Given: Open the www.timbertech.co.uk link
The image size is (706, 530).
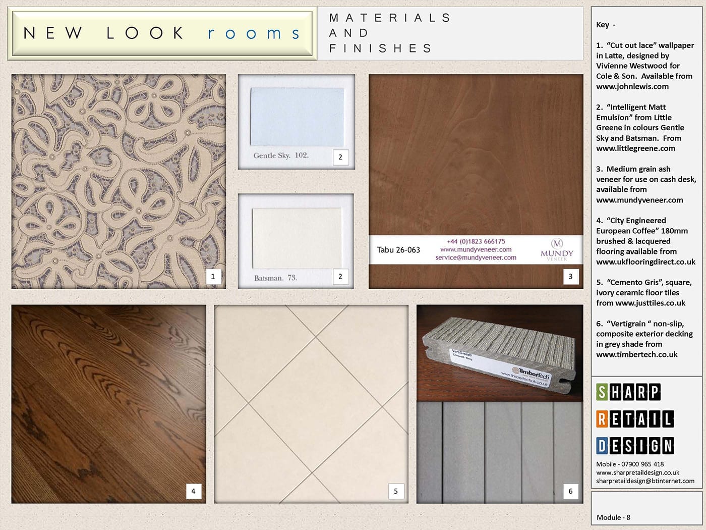Looking at the screenshot, I should 637,354.
